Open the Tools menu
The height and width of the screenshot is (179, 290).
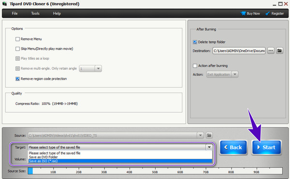pos(35,13)
